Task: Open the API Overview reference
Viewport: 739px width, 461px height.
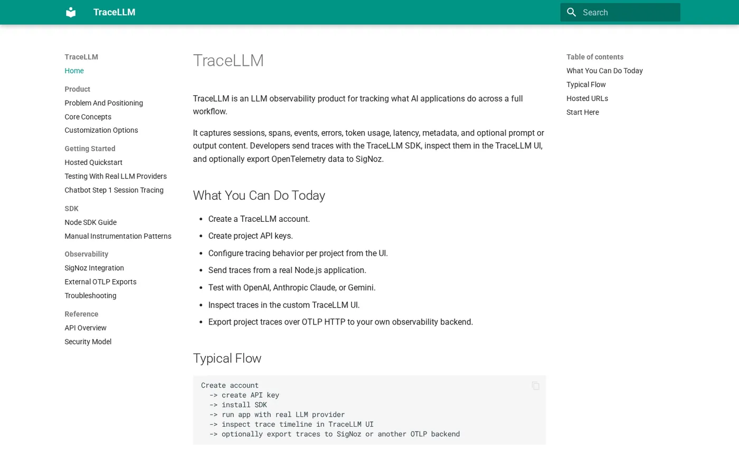Action: tap(86, 328)
